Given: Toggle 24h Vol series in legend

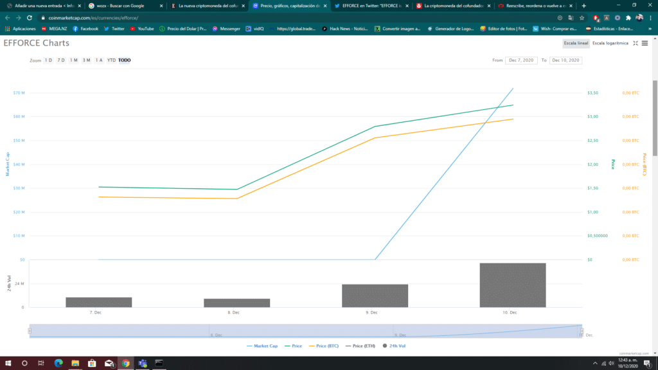Looking at the screenshot, I should [394, 346].
